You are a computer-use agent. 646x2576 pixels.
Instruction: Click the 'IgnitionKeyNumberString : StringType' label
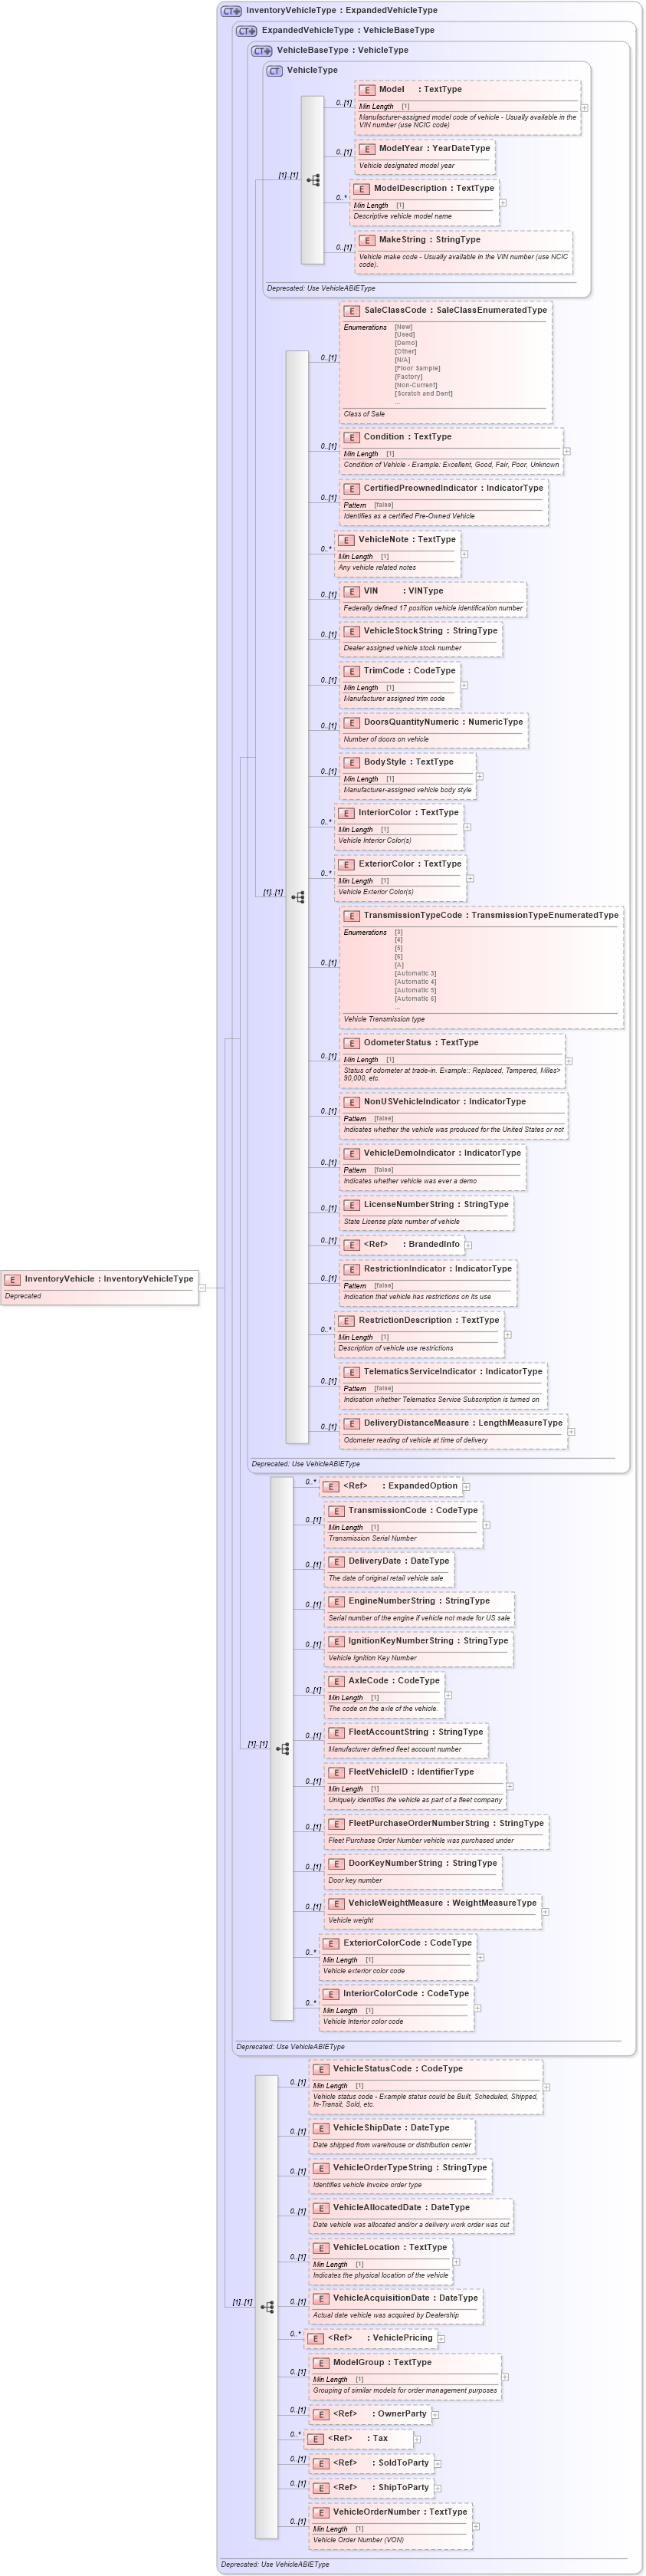pyautogui.click(x=428, y=1641)
